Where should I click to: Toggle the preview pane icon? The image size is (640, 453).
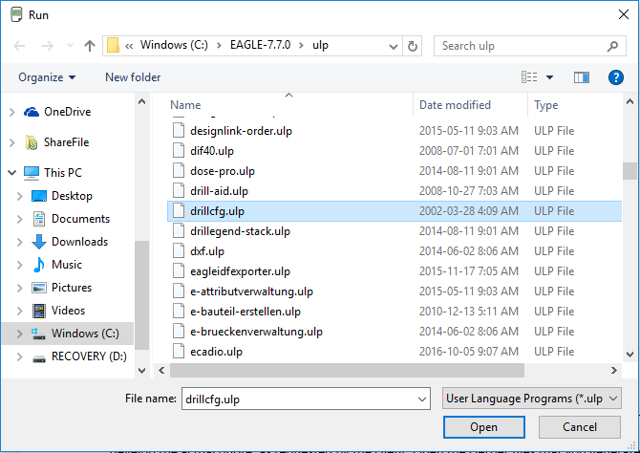[582, 77]
